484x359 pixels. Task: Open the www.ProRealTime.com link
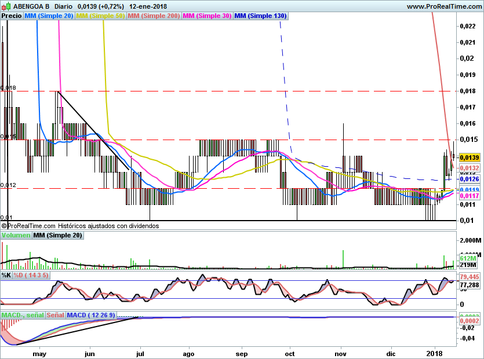point(443,6)
